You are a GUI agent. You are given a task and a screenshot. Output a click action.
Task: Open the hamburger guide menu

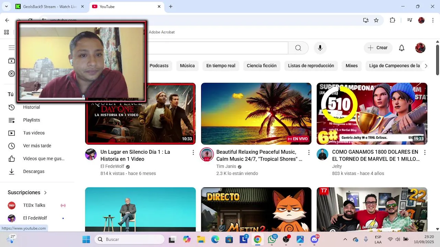click(12, 48)
